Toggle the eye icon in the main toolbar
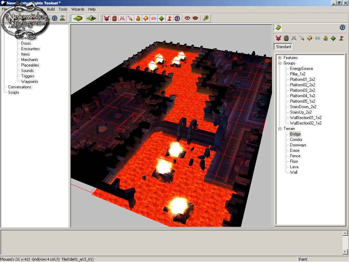 tap(187, 18)
